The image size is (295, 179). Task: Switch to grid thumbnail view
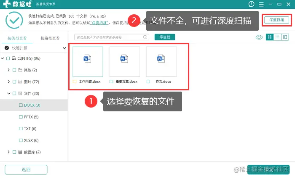point(270,37)
